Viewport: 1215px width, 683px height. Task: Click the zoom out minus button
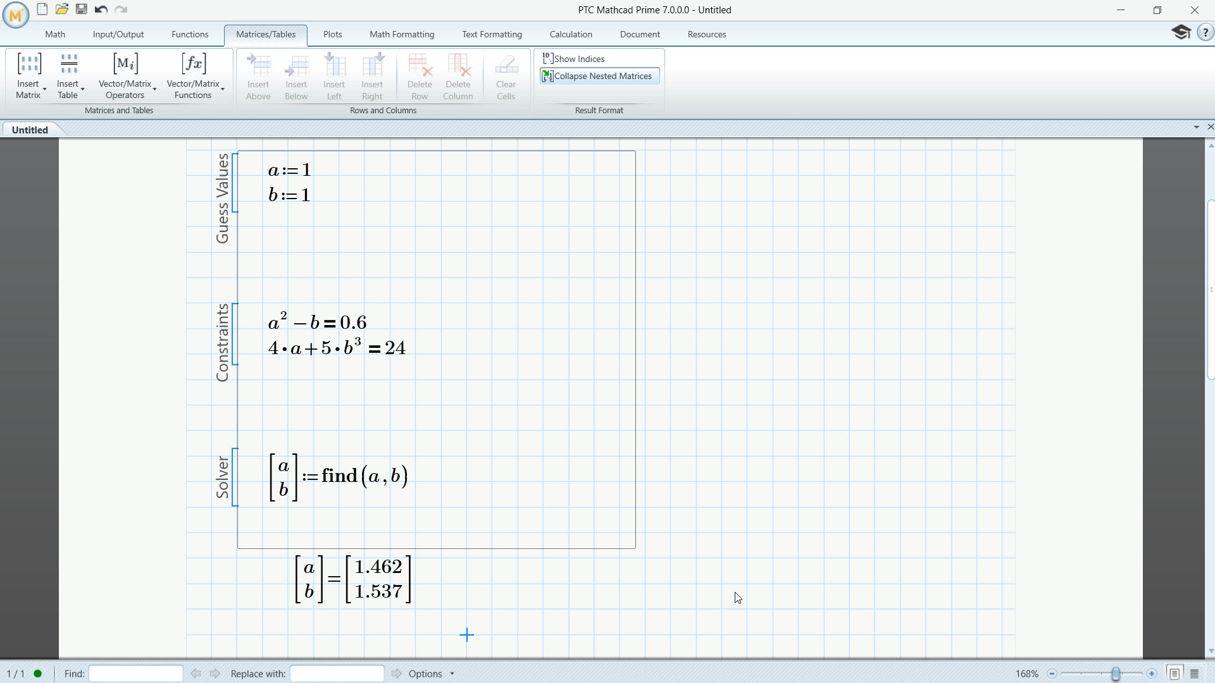(1052, 674)
